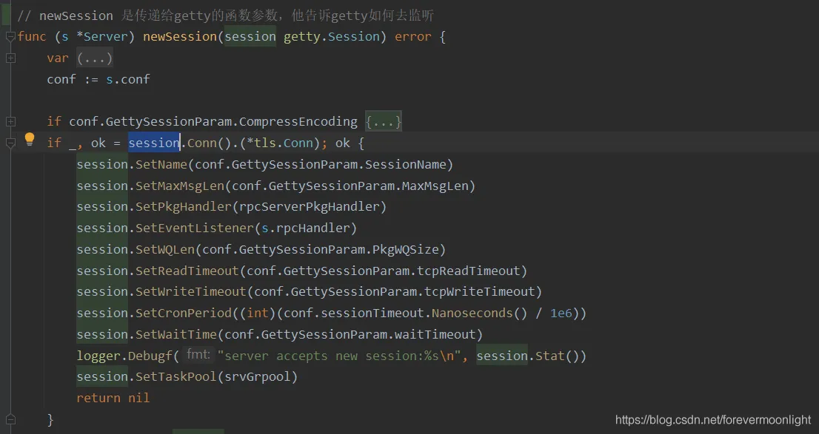Click the folded (...) placeholder after var
Viewport: 819px width, 434px height.
(x=95, y=58)
